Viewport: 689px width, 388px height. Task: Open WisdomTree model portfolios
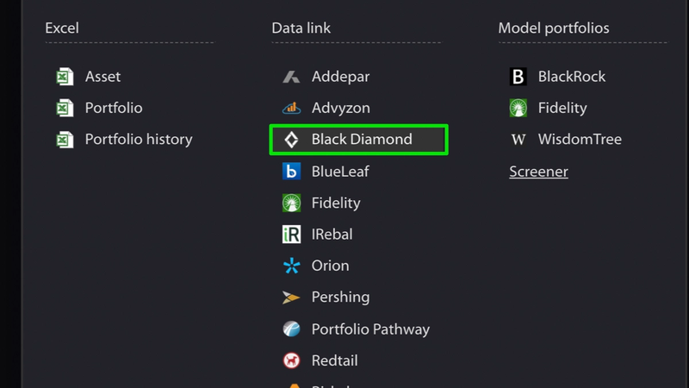(580, 140)
